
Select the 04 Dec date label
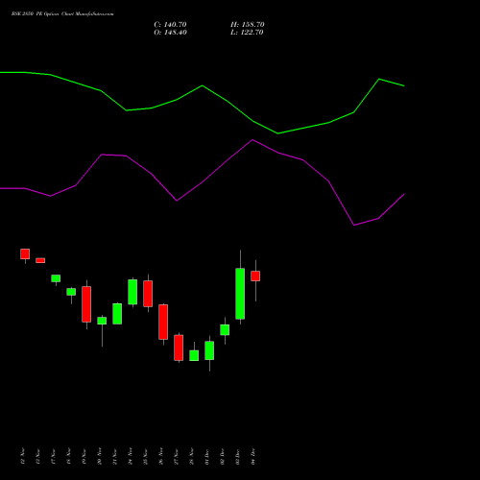[x=253, y=456]
